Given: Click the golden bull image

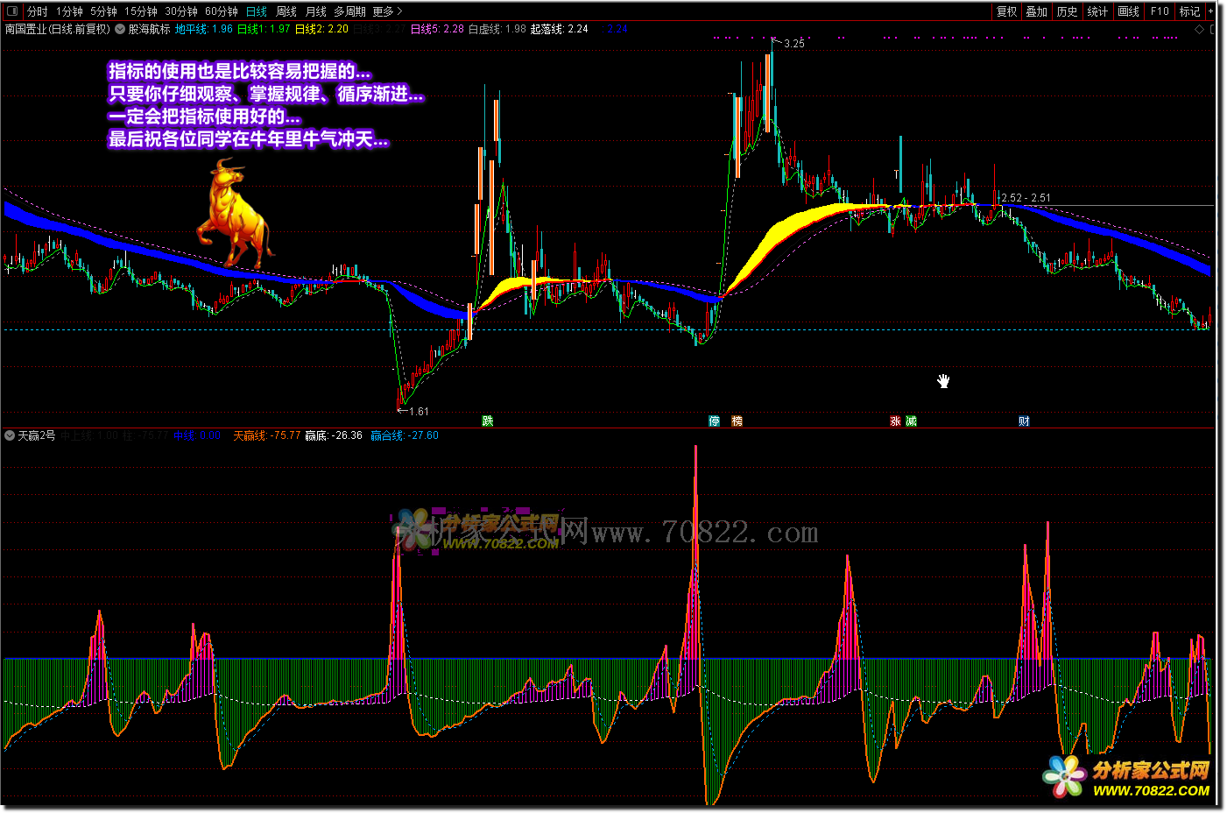Looking at the screenshot, I should [234, 213].
